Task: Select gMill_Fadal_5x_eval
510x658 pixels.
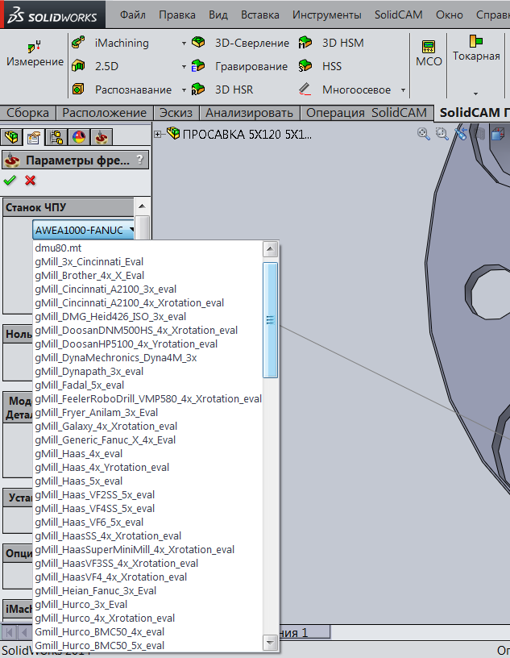Action: [x=147, y=385]
